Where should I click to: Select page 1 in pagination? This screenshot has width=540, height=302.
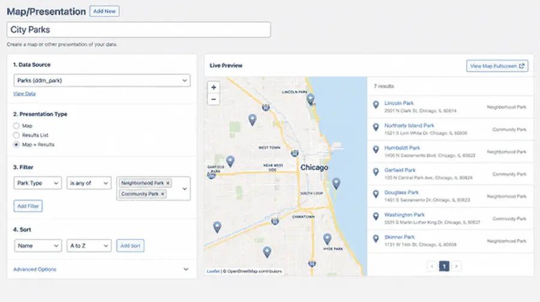(444, 266)
